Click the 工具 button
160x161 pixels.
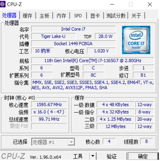tap(78, 156)
